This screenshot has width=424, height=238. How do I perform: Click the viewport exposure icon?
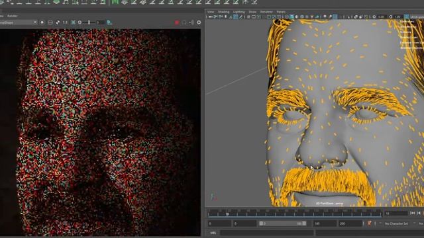(x=374, y=17)
